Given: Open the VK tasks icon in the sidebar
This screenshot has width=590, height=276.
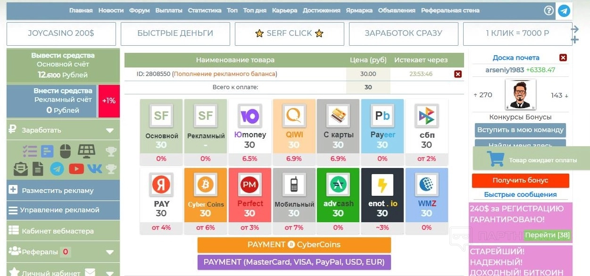Looking at the screenshot, I should (x=94, y=168).
